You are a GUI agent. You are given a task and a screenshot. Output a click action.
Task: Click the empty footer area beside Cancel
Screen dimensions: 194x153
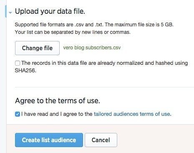(x=156, y=140)
